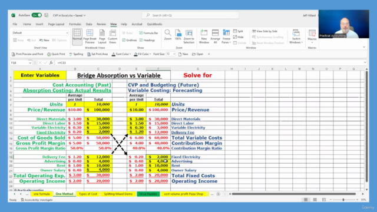Switch to Page Layout view

point(102,37)
